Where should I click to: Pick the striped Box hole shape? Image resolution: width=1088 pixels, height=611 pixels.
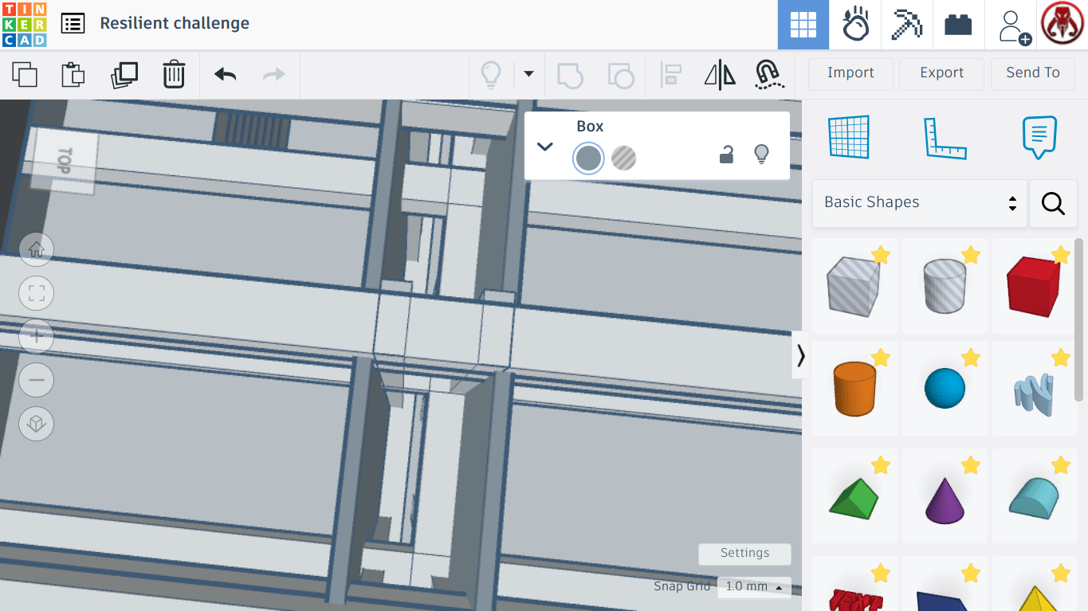click(x=854, y=286)
